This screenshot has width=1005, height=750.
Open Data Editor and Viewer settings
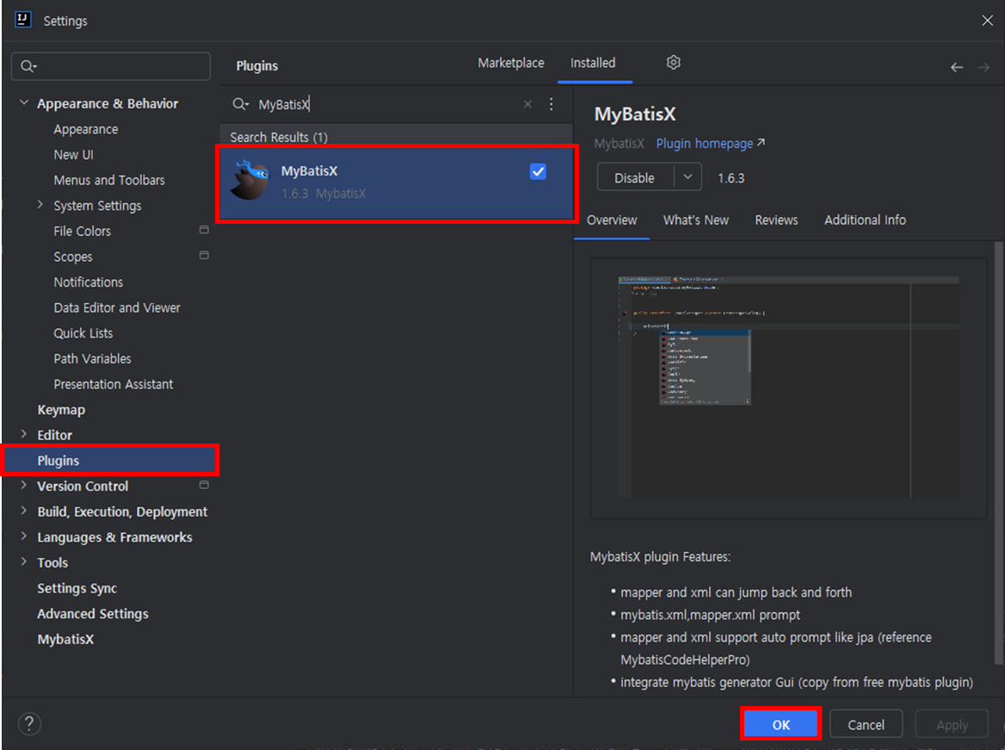tap(117, 308)
